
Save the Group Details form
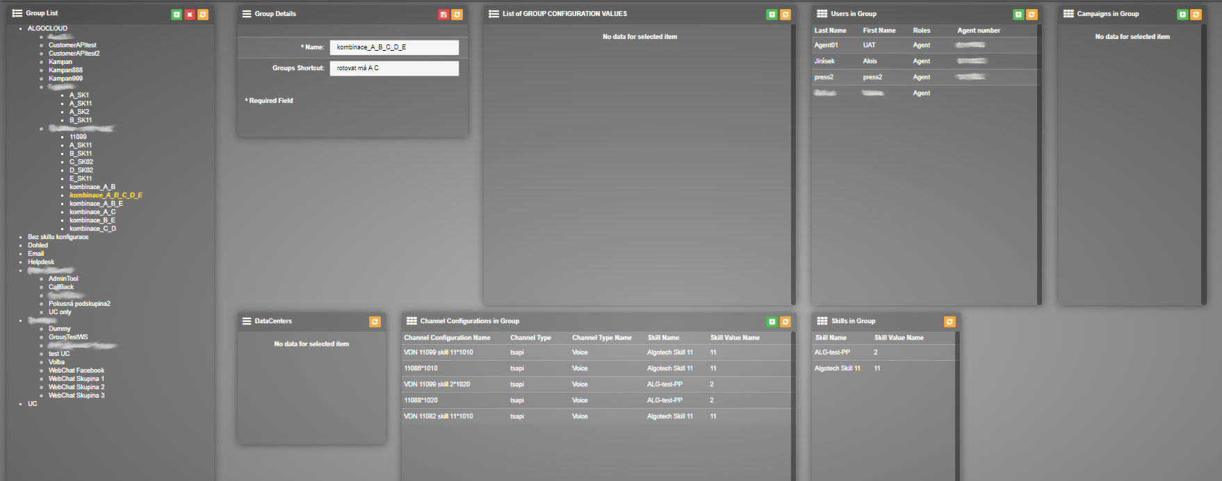pyautogui.click(x=443, y=15)
